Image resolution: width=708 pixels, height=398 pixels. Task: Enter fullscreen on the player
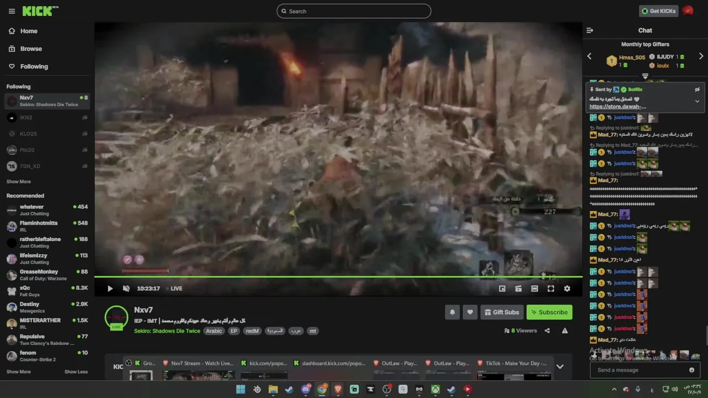click(551, 289)
